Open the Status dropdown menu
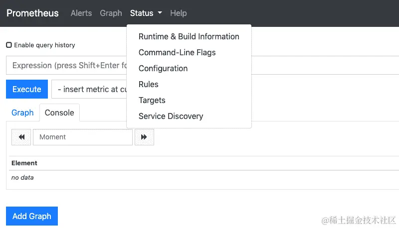The height and width of the screenshot is (228, 399). 146,13
